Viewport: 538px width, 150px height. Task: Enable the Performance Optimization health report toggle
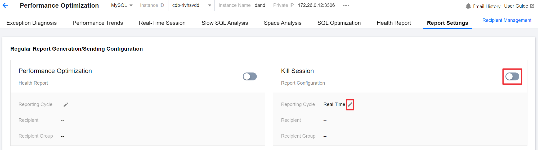tap(250, 76)
